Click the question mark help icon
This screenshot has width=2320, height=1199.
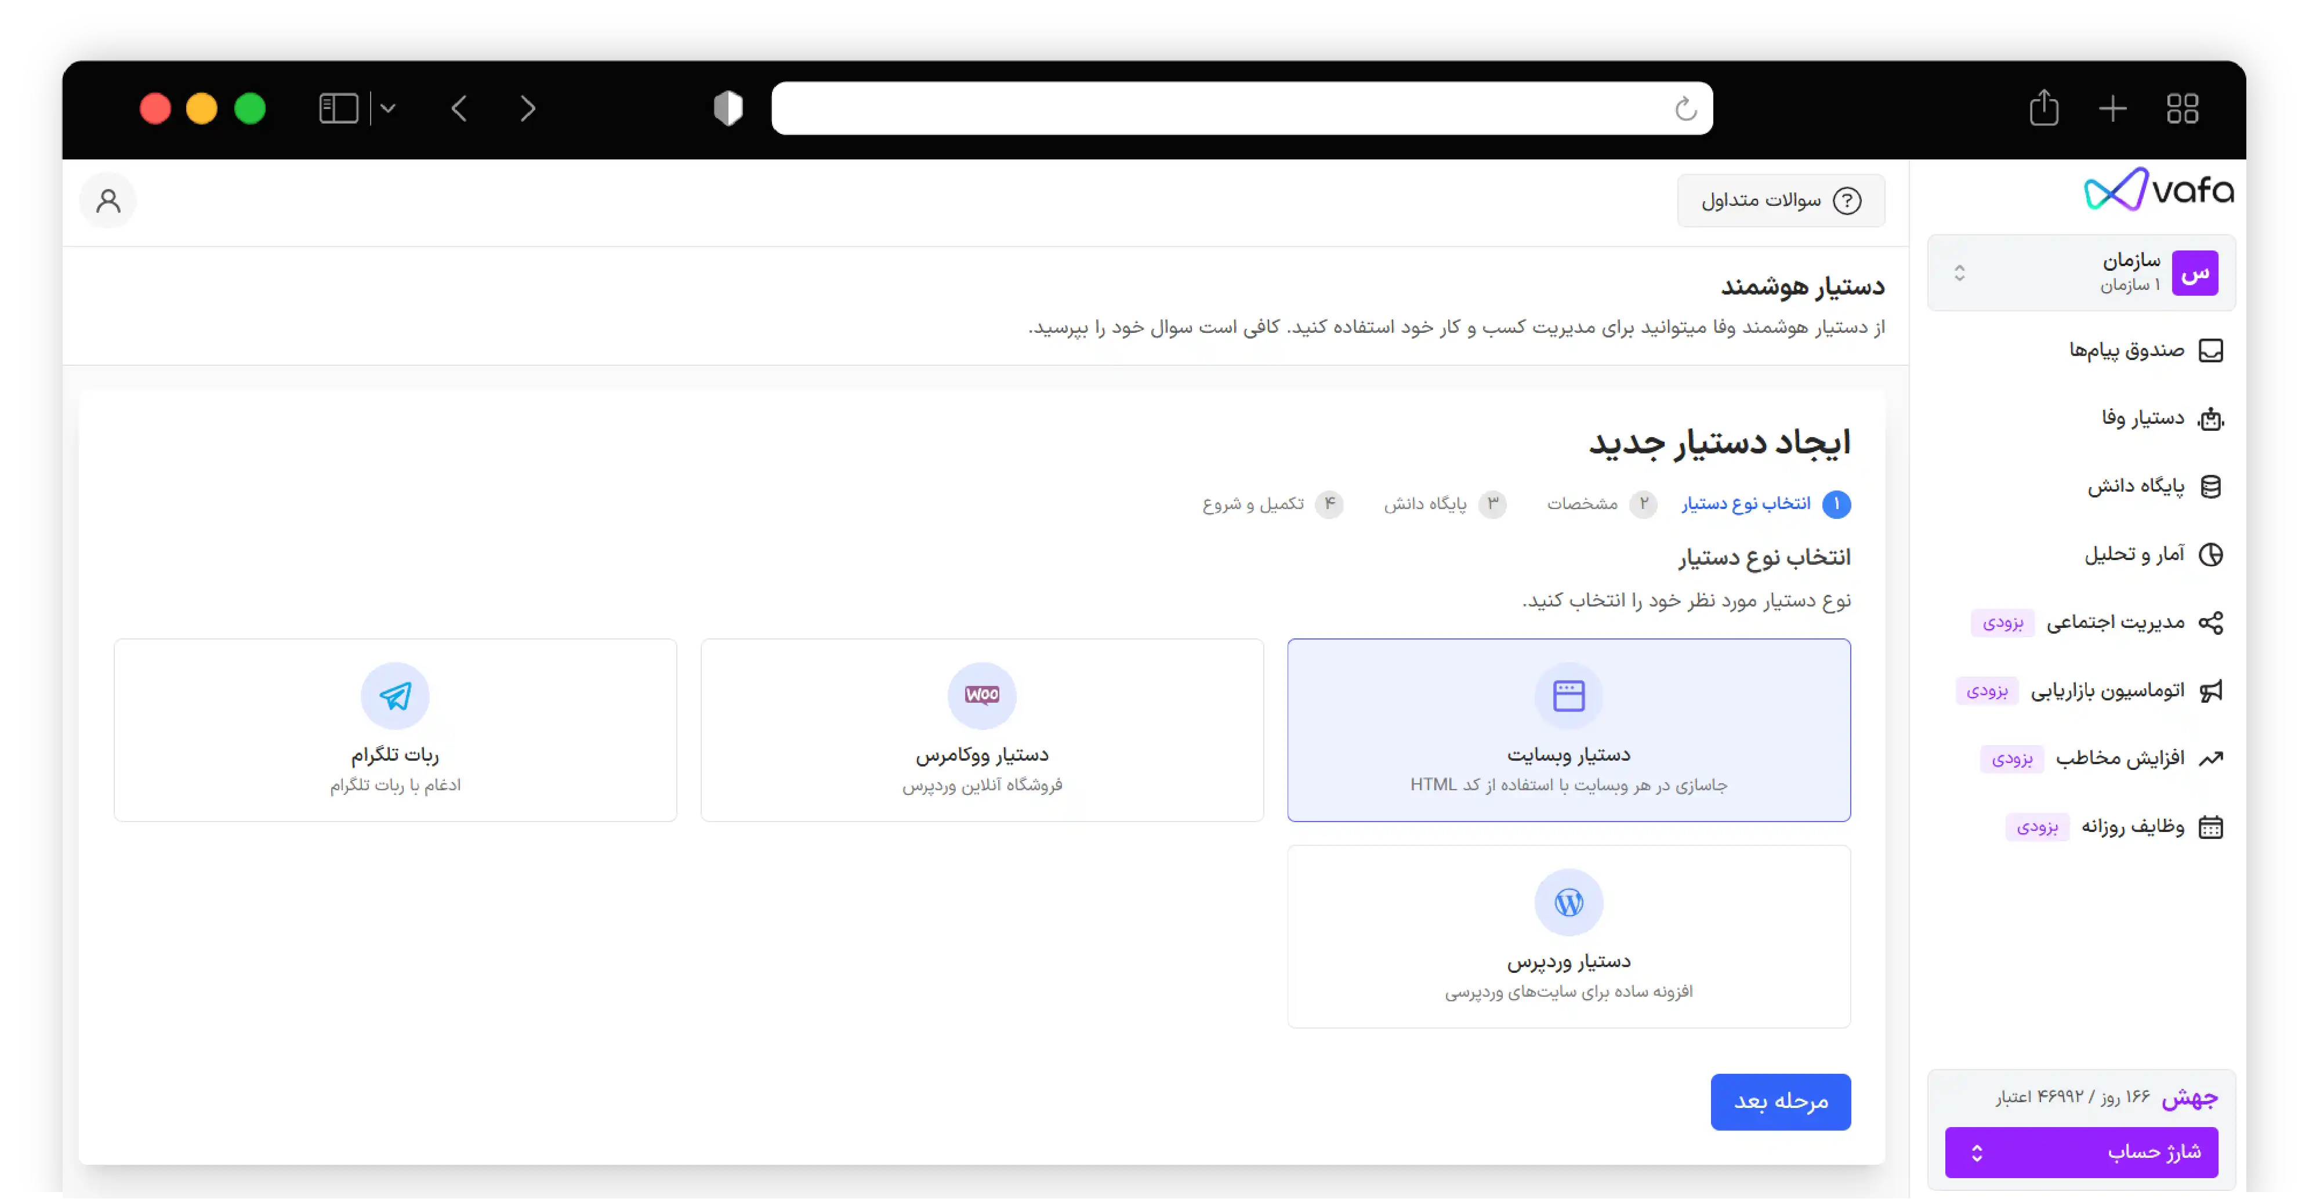click(1847, 201)
